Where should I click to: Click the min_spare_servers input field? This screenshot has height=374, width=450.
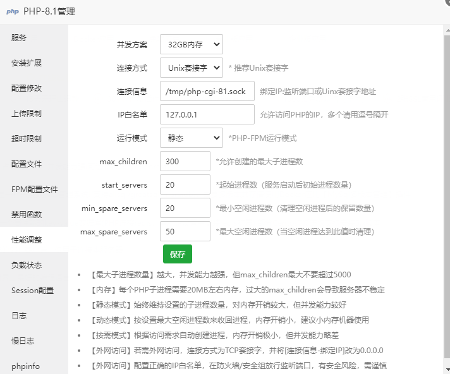coord(185,208)
